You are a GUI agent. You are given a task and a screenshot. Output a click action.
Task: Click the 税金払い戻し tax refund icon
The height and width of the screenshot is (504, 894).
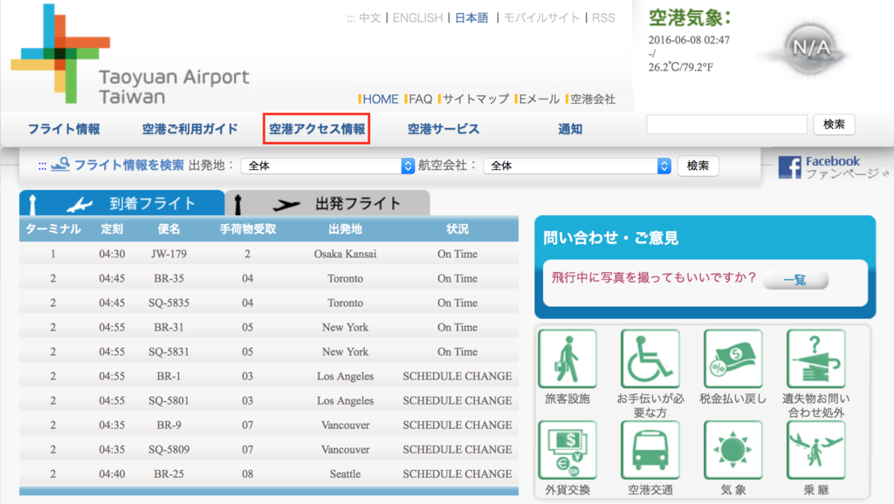[x=732, y=359]
